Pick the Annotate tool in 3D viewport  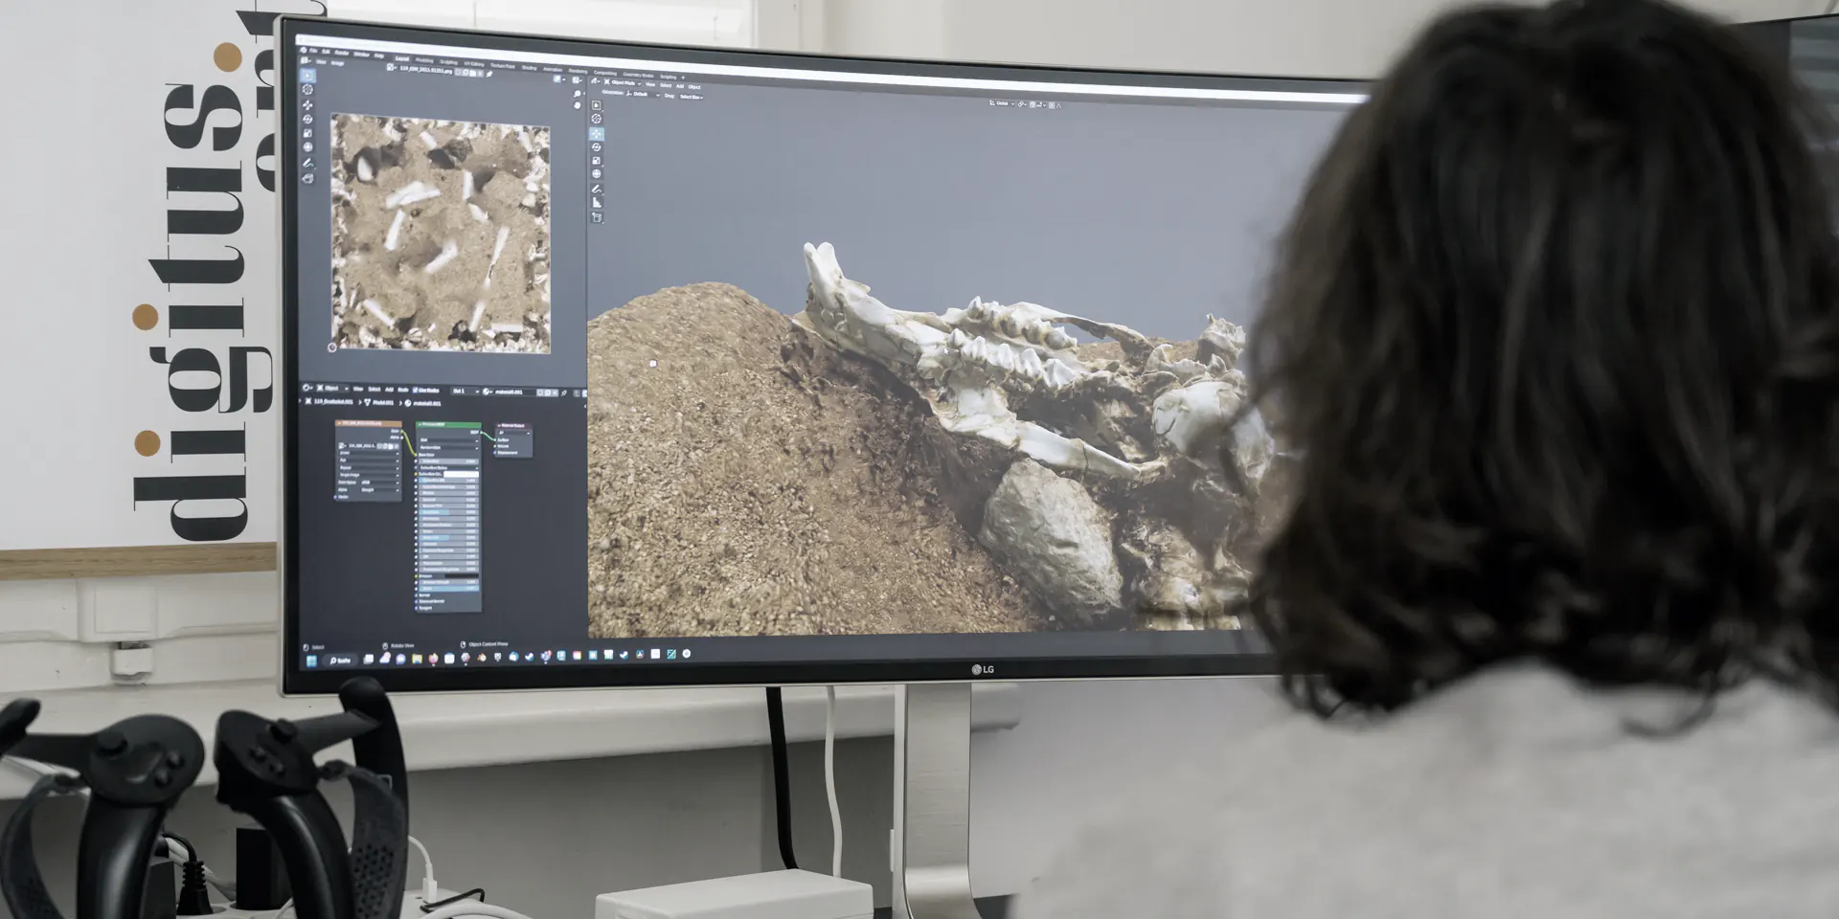tap(597, 190)
